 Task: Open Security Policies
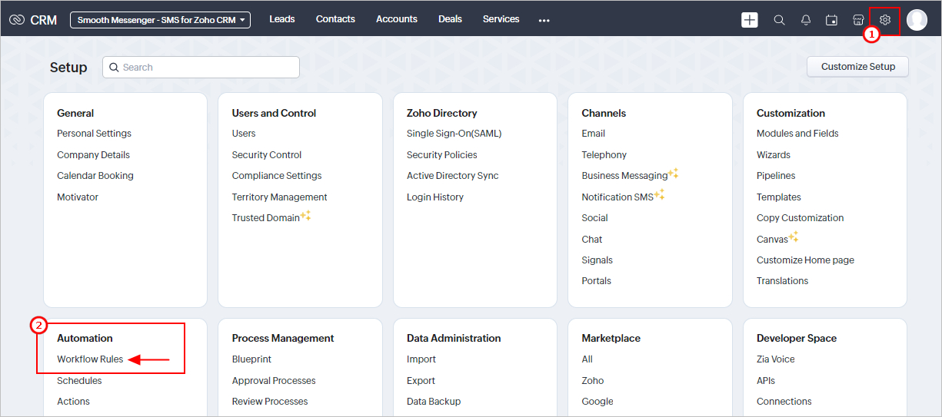coord(442,155)
